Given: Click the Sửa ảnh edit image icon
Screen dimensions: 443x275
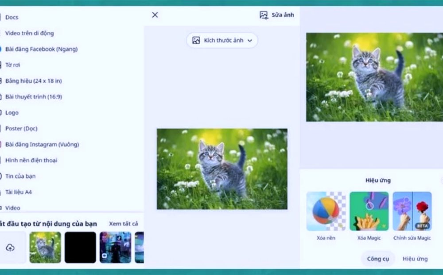Looking at the screenshot, I should [x=264, y=15].
